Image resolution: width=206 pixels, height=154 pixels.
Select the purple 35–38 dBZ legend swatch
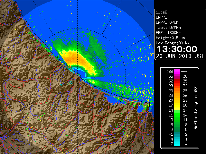tap(177, 76)
